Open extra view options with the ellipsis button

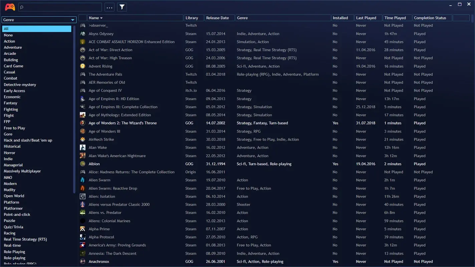tap(109, 7)
